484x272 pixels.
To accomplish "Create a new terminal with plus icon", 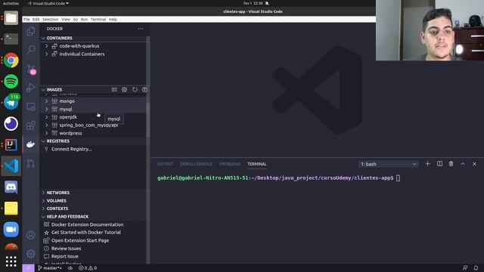I will click(427, 164).
